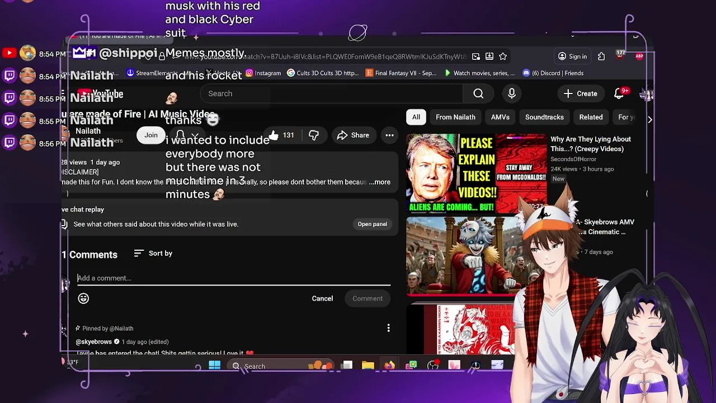This screenshot has width=716, height=403.
Task: Open the Cults 3D bookmark
Action: click(322, 73)
